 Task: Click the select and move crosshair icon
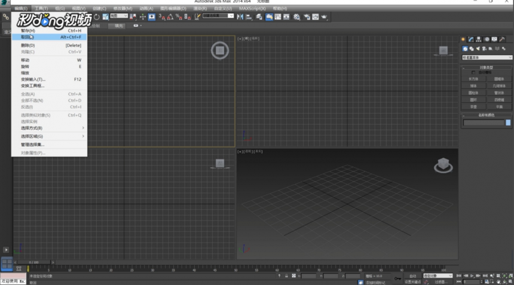point(143,17)
